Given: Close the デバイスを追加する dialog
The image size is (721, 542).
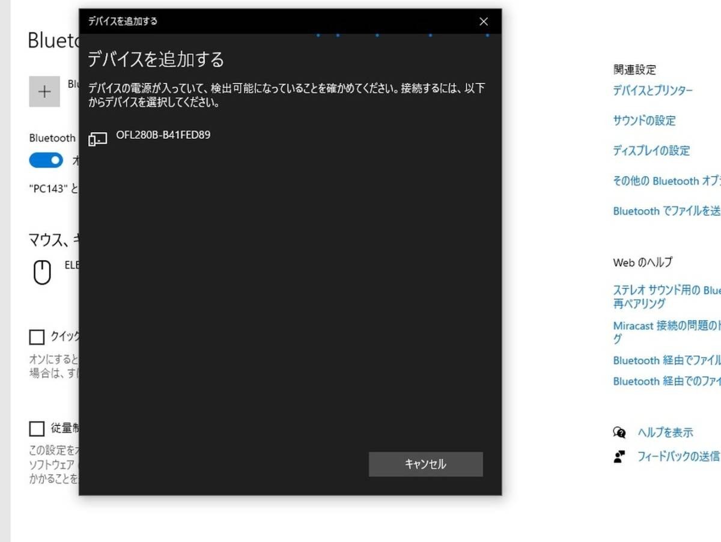Looking at the screenshot, I should click(484, 22).
